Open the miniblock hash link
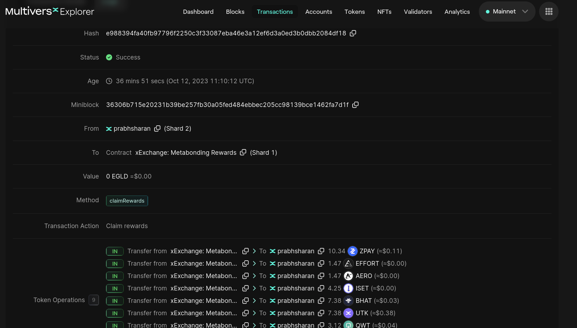This screenshot has width=577, height=328. pos(227,105)
